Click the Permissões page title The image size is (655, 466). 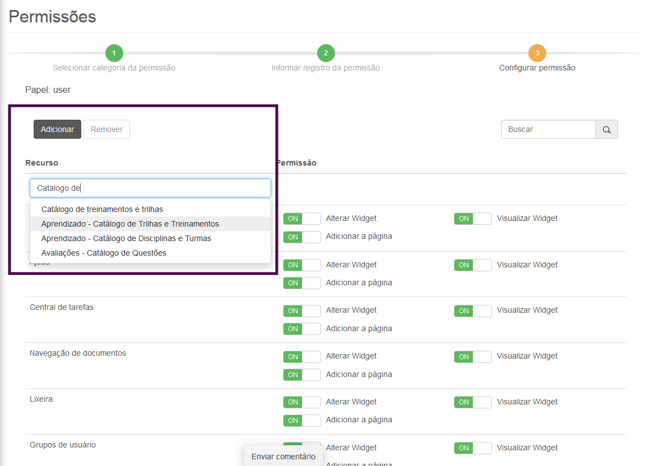pyautogui.click(x=52, y=17)
